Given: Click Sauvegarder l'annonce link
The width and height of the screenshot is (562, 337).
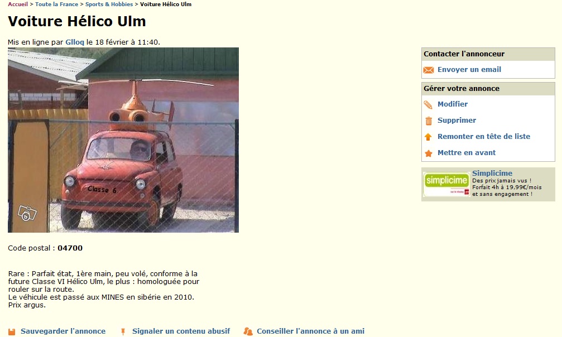Looking at the screenshot, I should click(x=63, y=331).
